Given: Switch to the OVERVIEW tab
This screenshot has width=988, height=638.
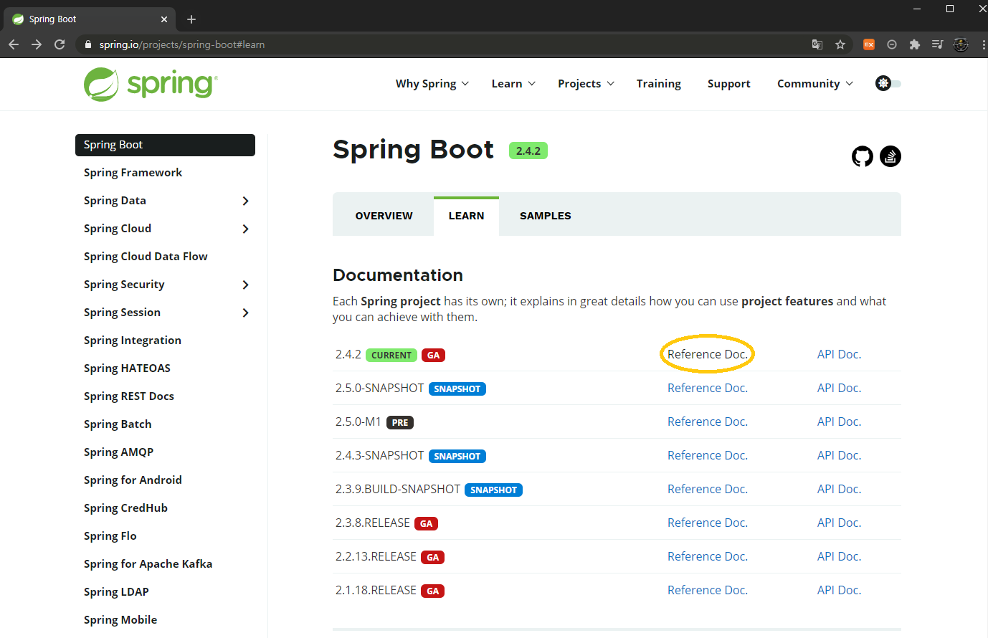Looking at the screenshot, I should coord(384,216).
